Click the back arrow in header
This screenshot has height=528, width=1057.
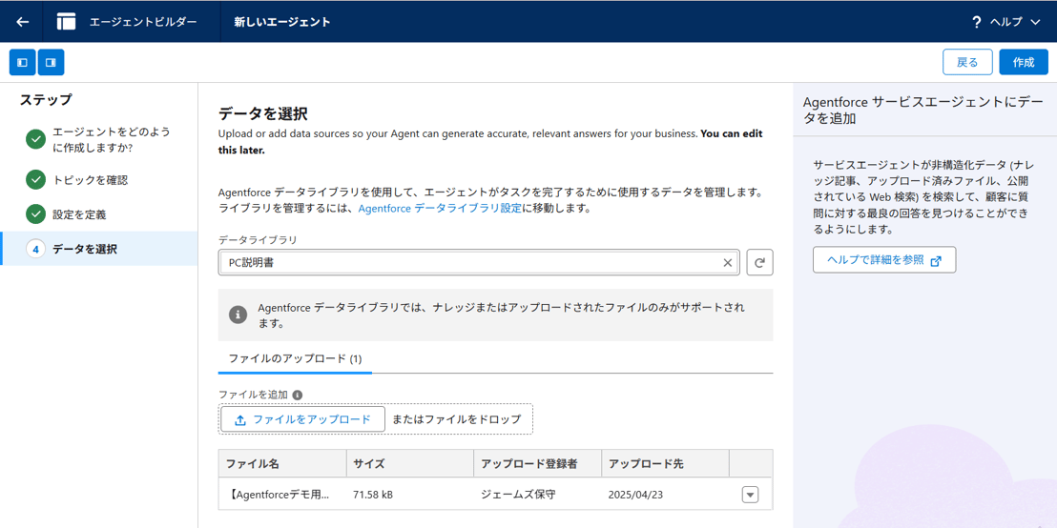[22, 22]
